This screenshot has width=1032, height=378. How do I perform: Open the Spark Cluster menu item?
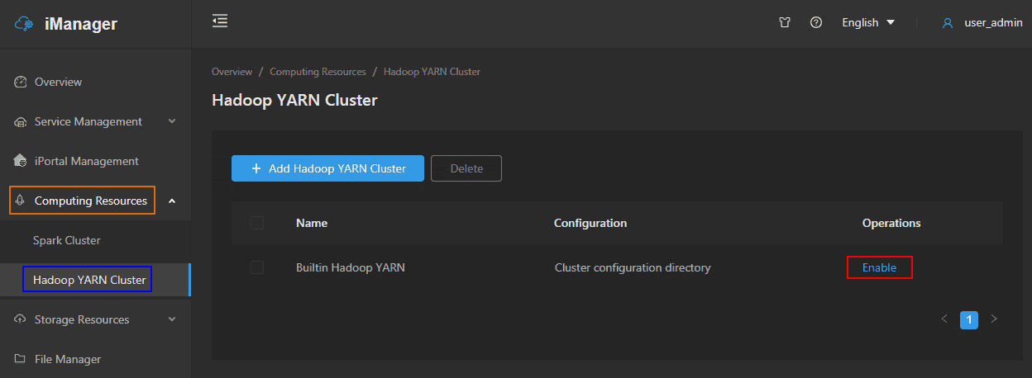pos(66,240)
